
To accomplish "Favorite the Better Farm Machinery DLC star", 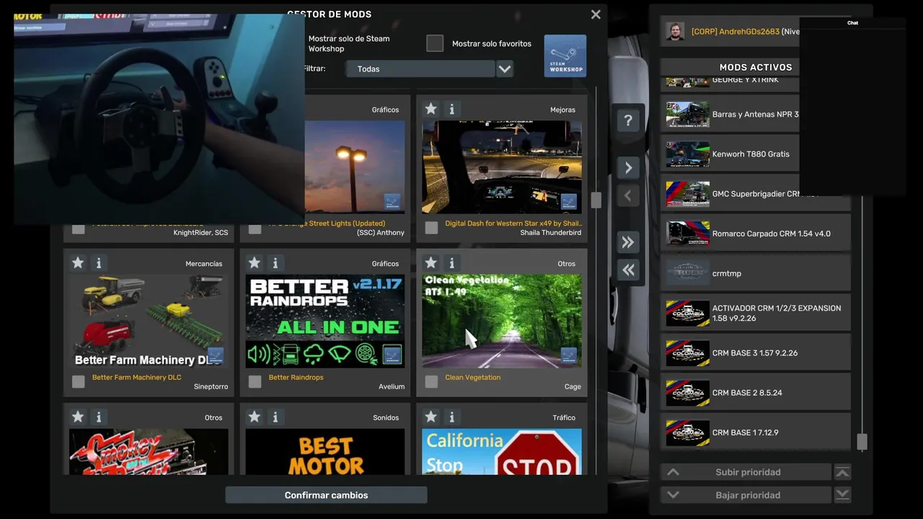I will 78,263.
